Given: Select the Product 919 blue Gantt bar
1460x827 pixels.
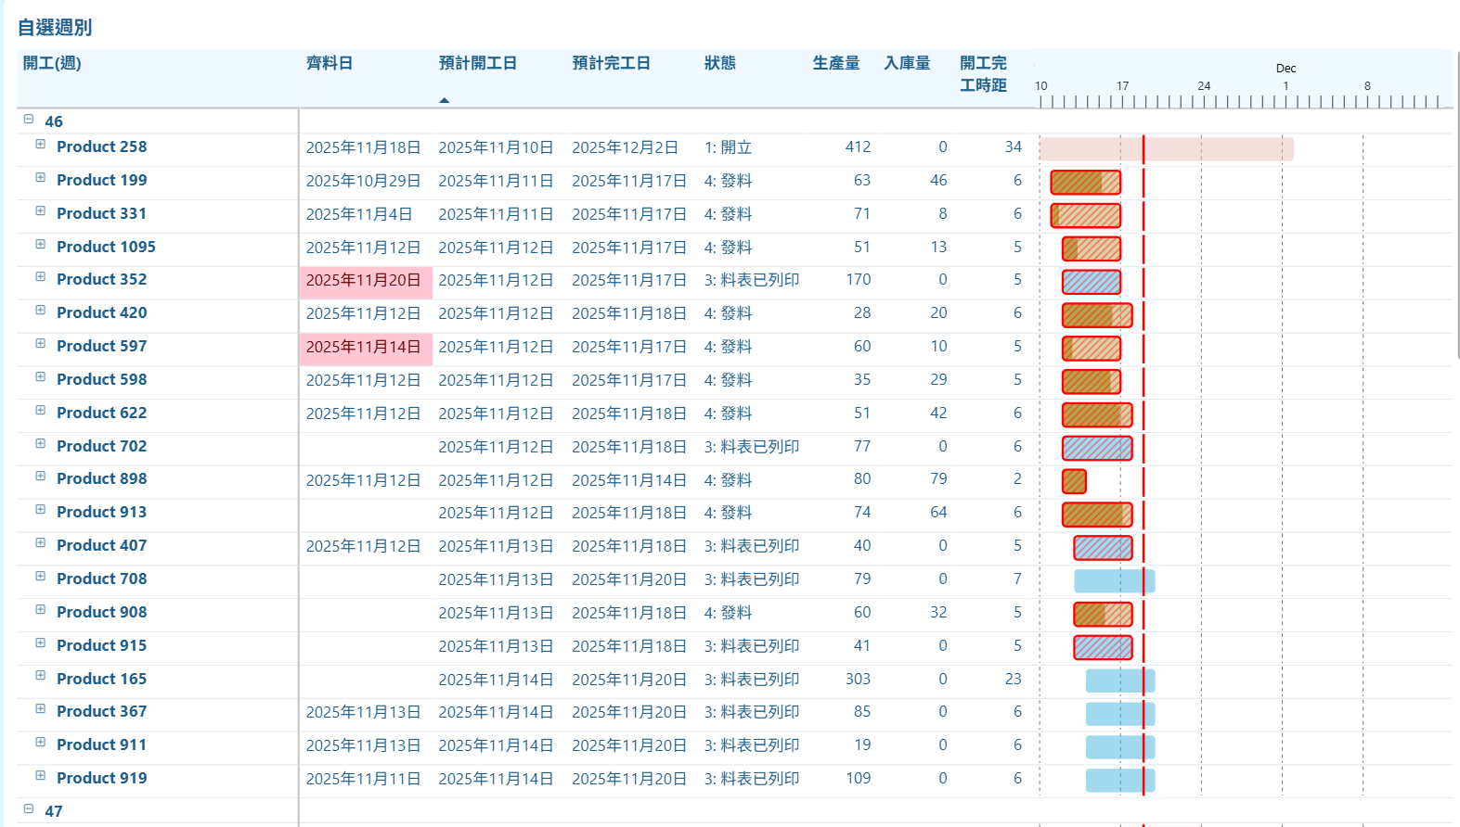Looking at the screenshot, I should click(x=1120, y=781).
